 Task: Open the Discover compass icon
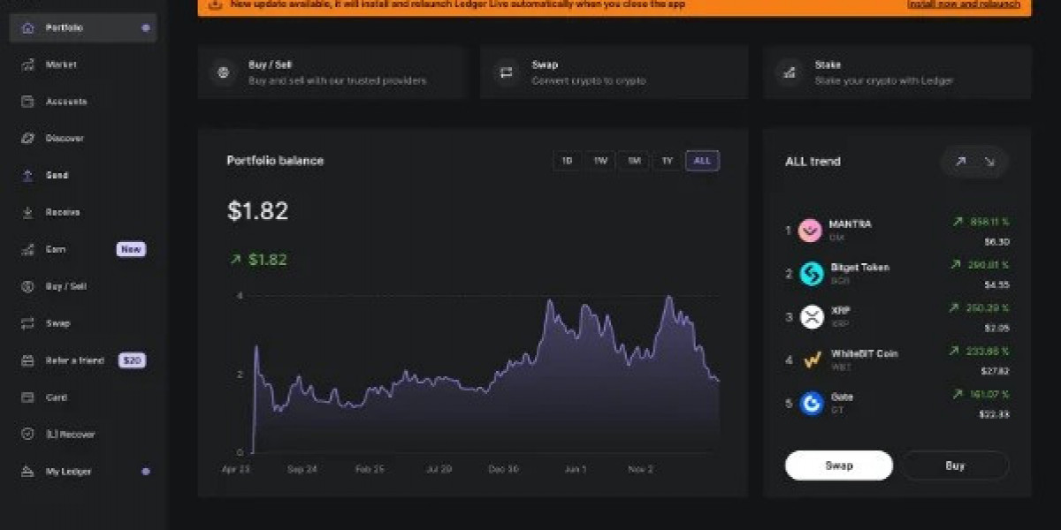(27, 139)
